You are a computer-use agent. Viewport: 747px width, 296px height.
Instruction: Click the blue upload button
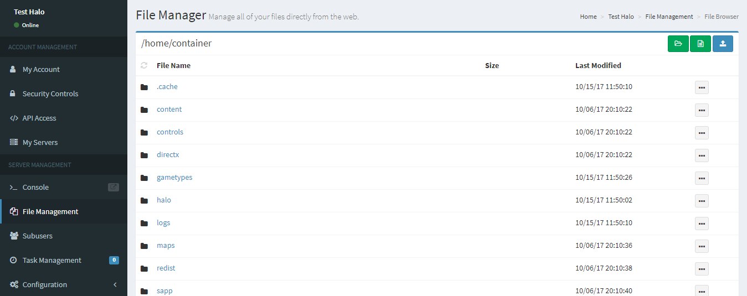point(723,44)
